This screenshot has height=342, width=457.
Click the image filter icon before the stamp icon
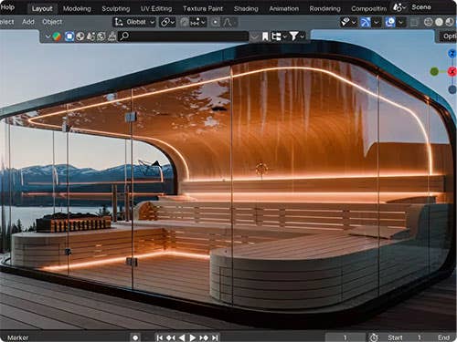101,36
